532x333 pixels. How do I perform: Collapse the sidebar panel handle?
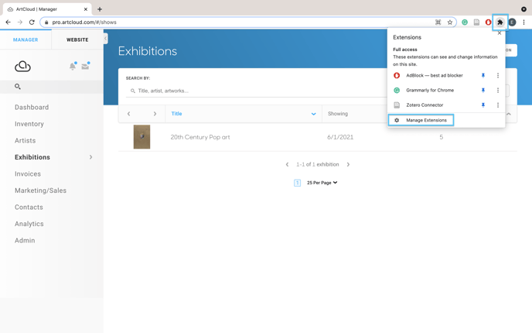tap(105, 39)
